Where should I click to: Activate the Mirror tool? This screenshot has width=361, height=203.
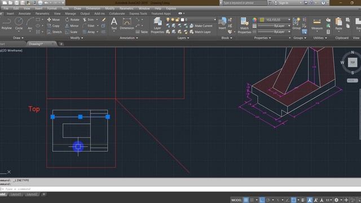(x=72, y=26)
